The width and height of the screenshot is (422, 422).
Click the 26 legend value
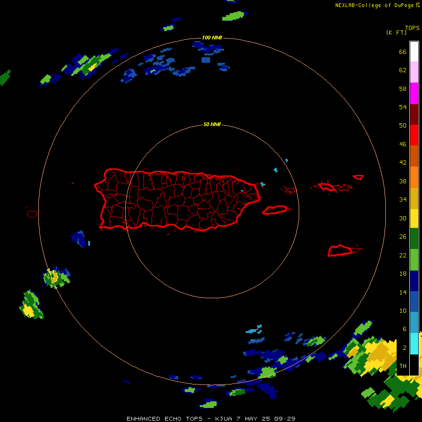(403, 237)
